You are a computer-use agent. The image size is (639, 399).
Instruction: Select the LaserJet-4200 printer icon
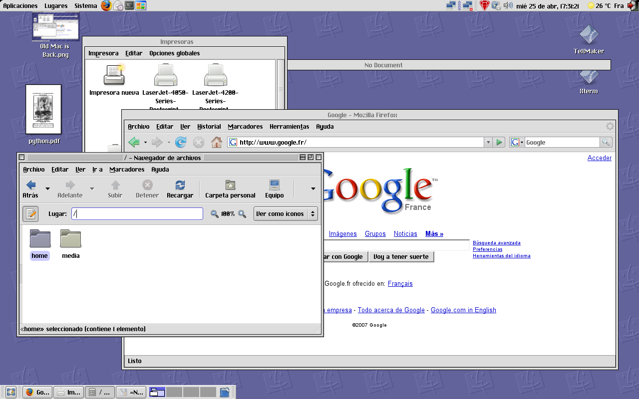(x=215, y=75)
